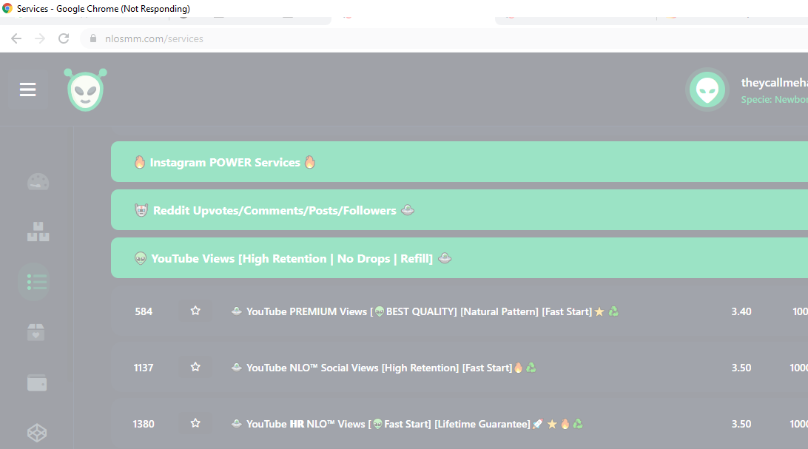
Task: Reload the Chrome page
Action: click(64, 38)
